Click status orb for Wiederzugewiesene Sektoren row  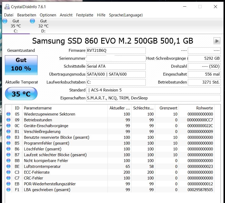(8, 114)
